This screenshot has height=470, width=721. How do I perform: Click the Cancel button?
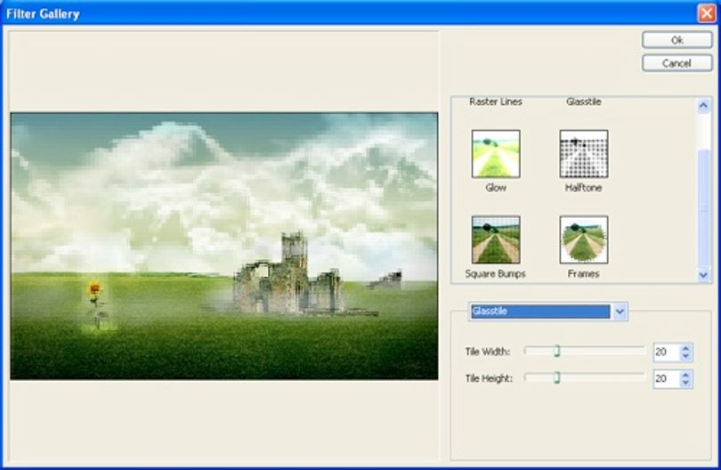[676, 63]
